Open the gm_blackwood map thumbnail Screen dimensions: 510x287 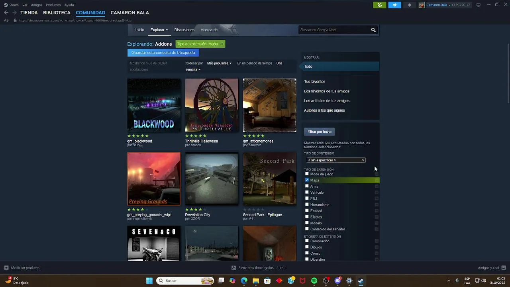[x=154, y=105]
